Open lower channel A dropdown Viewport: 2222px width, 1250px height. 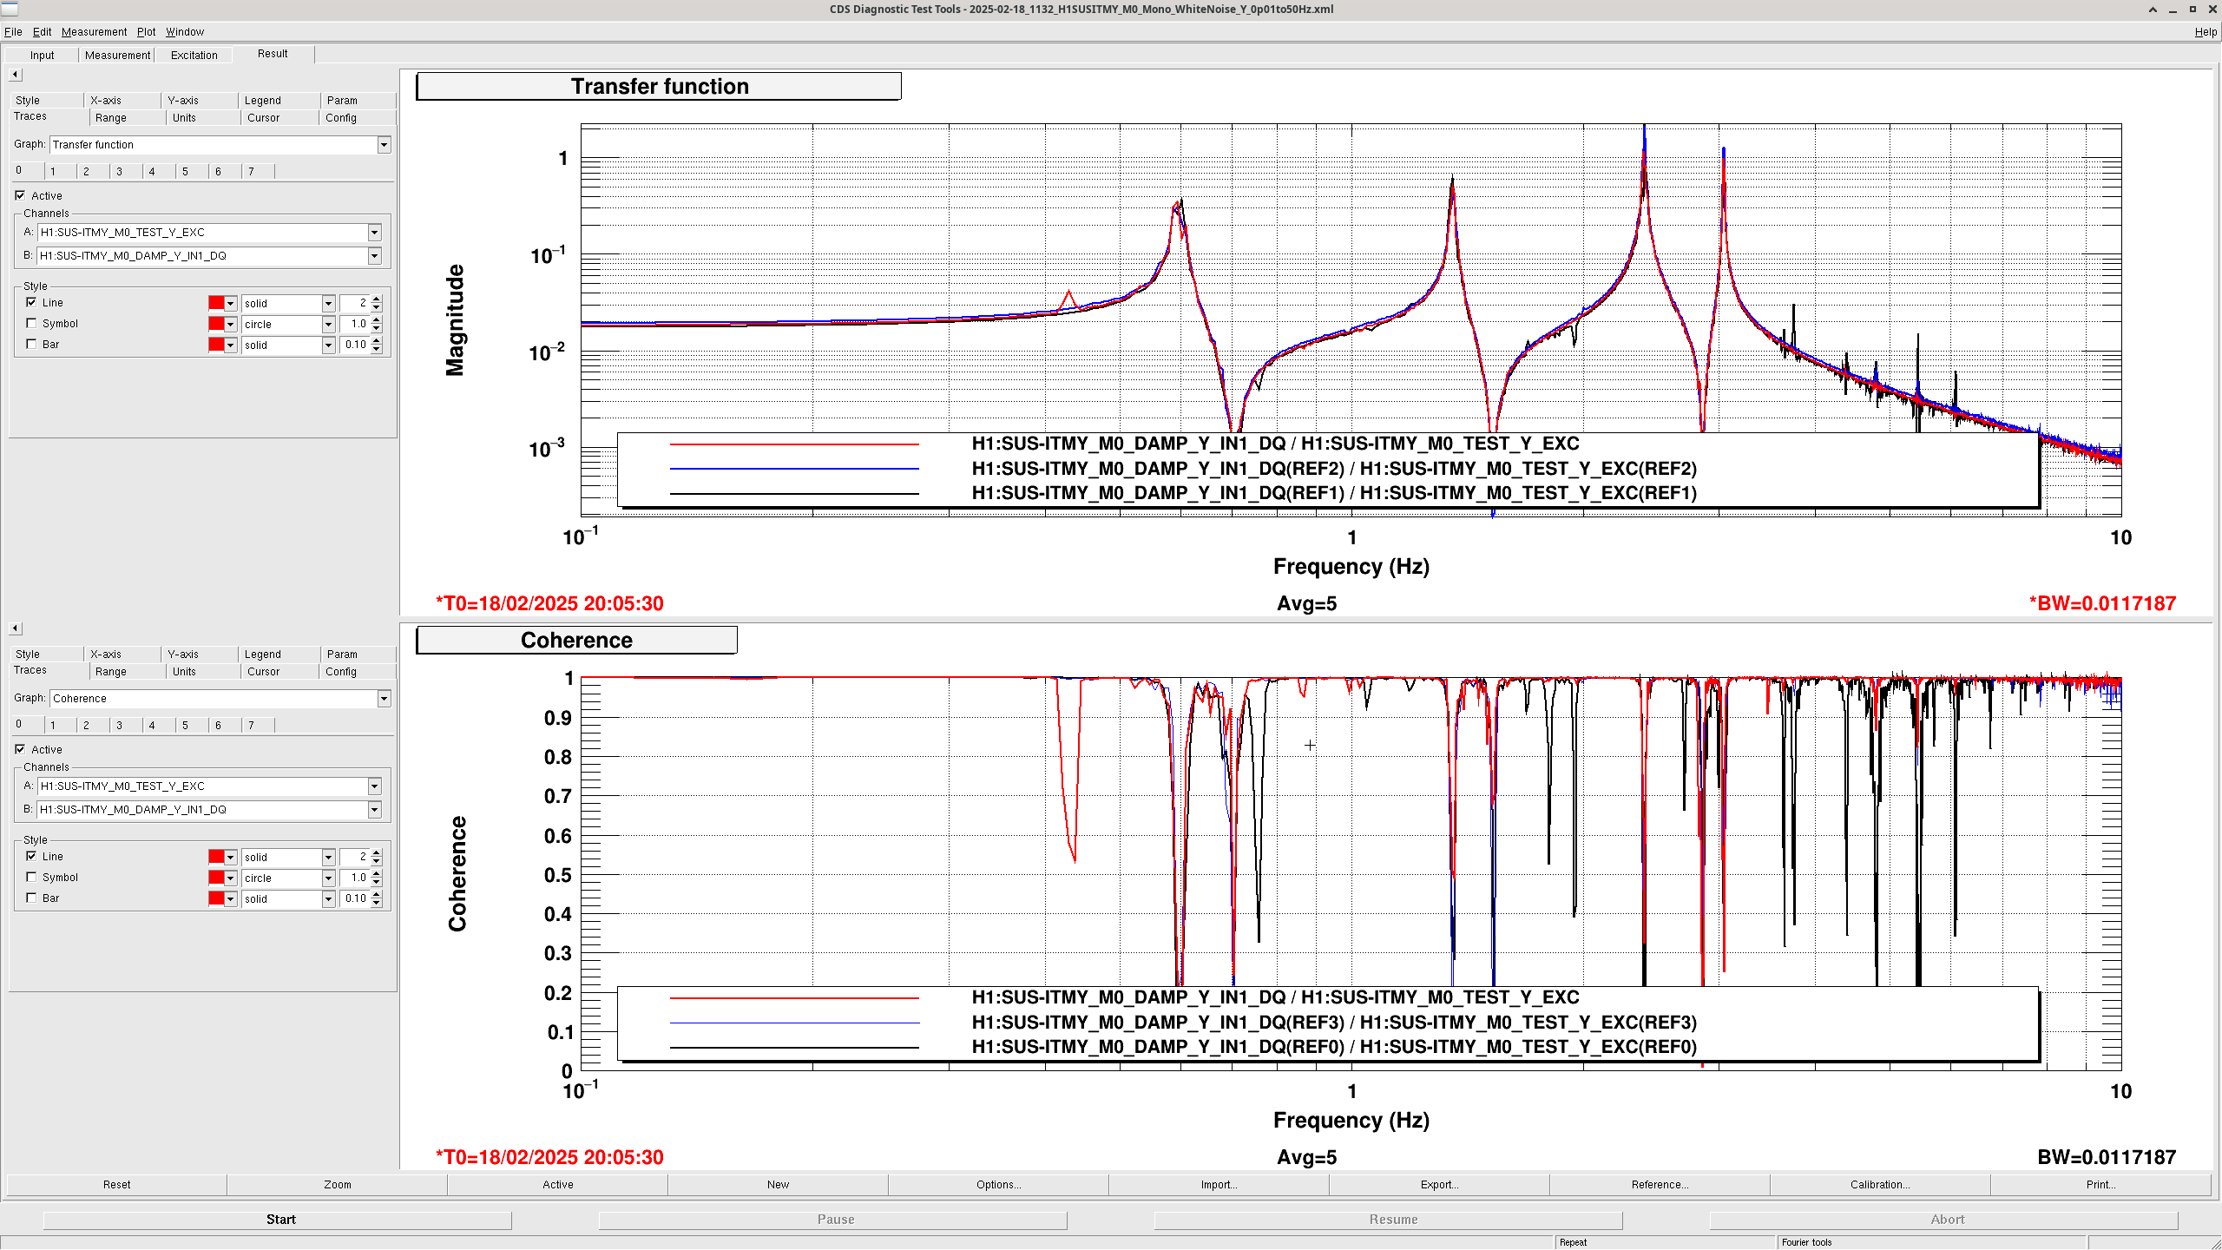coord(374,786)
